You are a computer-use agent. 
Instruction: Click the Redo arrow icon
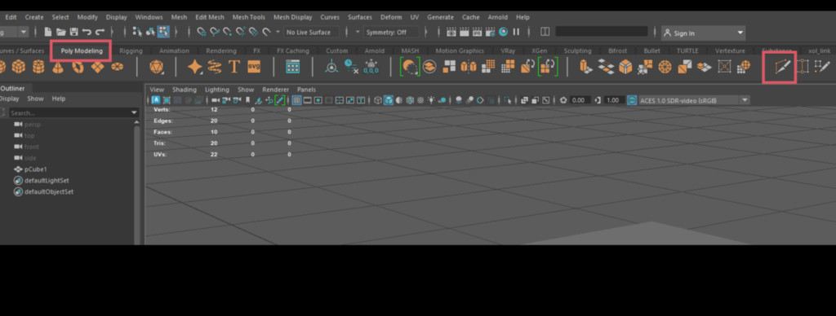pyautogui.click(x=100, y=32)
